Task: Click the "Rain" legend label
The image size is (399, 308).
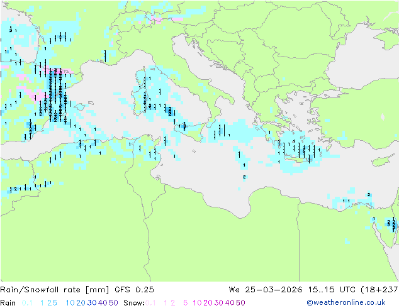Action: pyautogui.click(x=8, y=303)
